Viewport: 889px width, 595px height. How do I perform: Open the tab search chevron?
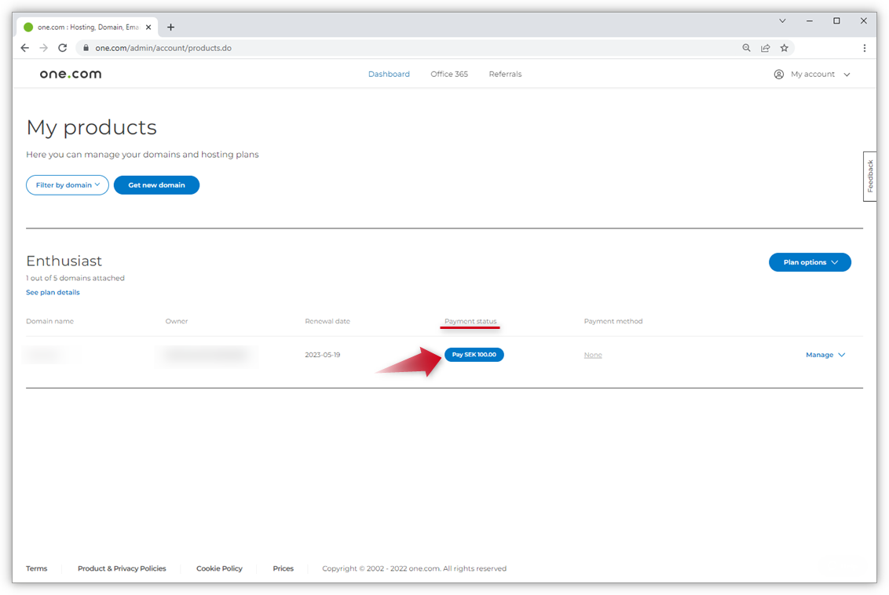coord(782,21)
